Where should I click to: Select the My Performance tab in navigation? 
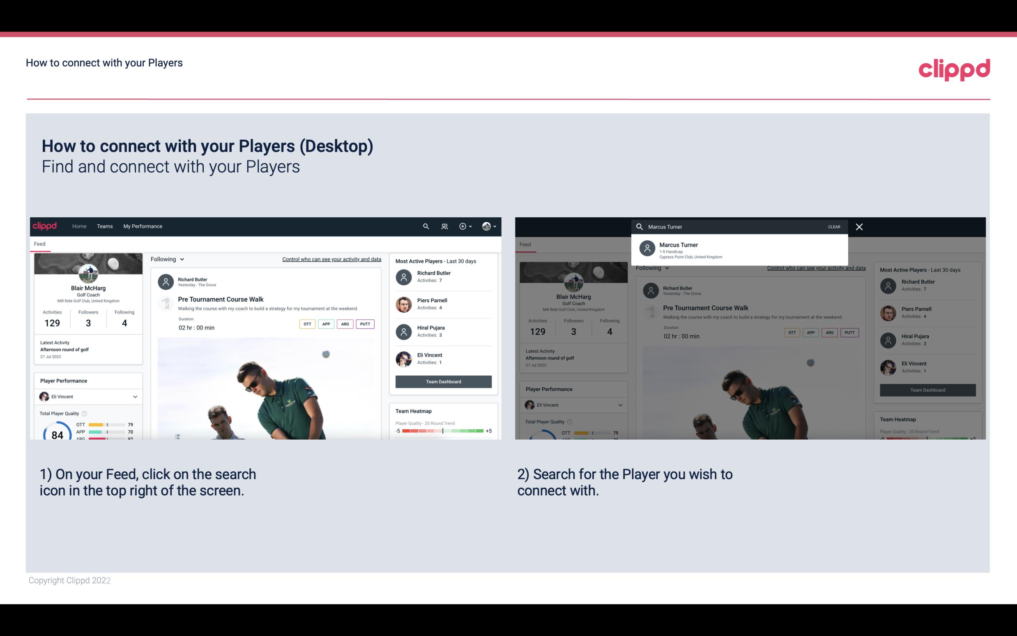[142, 226]
